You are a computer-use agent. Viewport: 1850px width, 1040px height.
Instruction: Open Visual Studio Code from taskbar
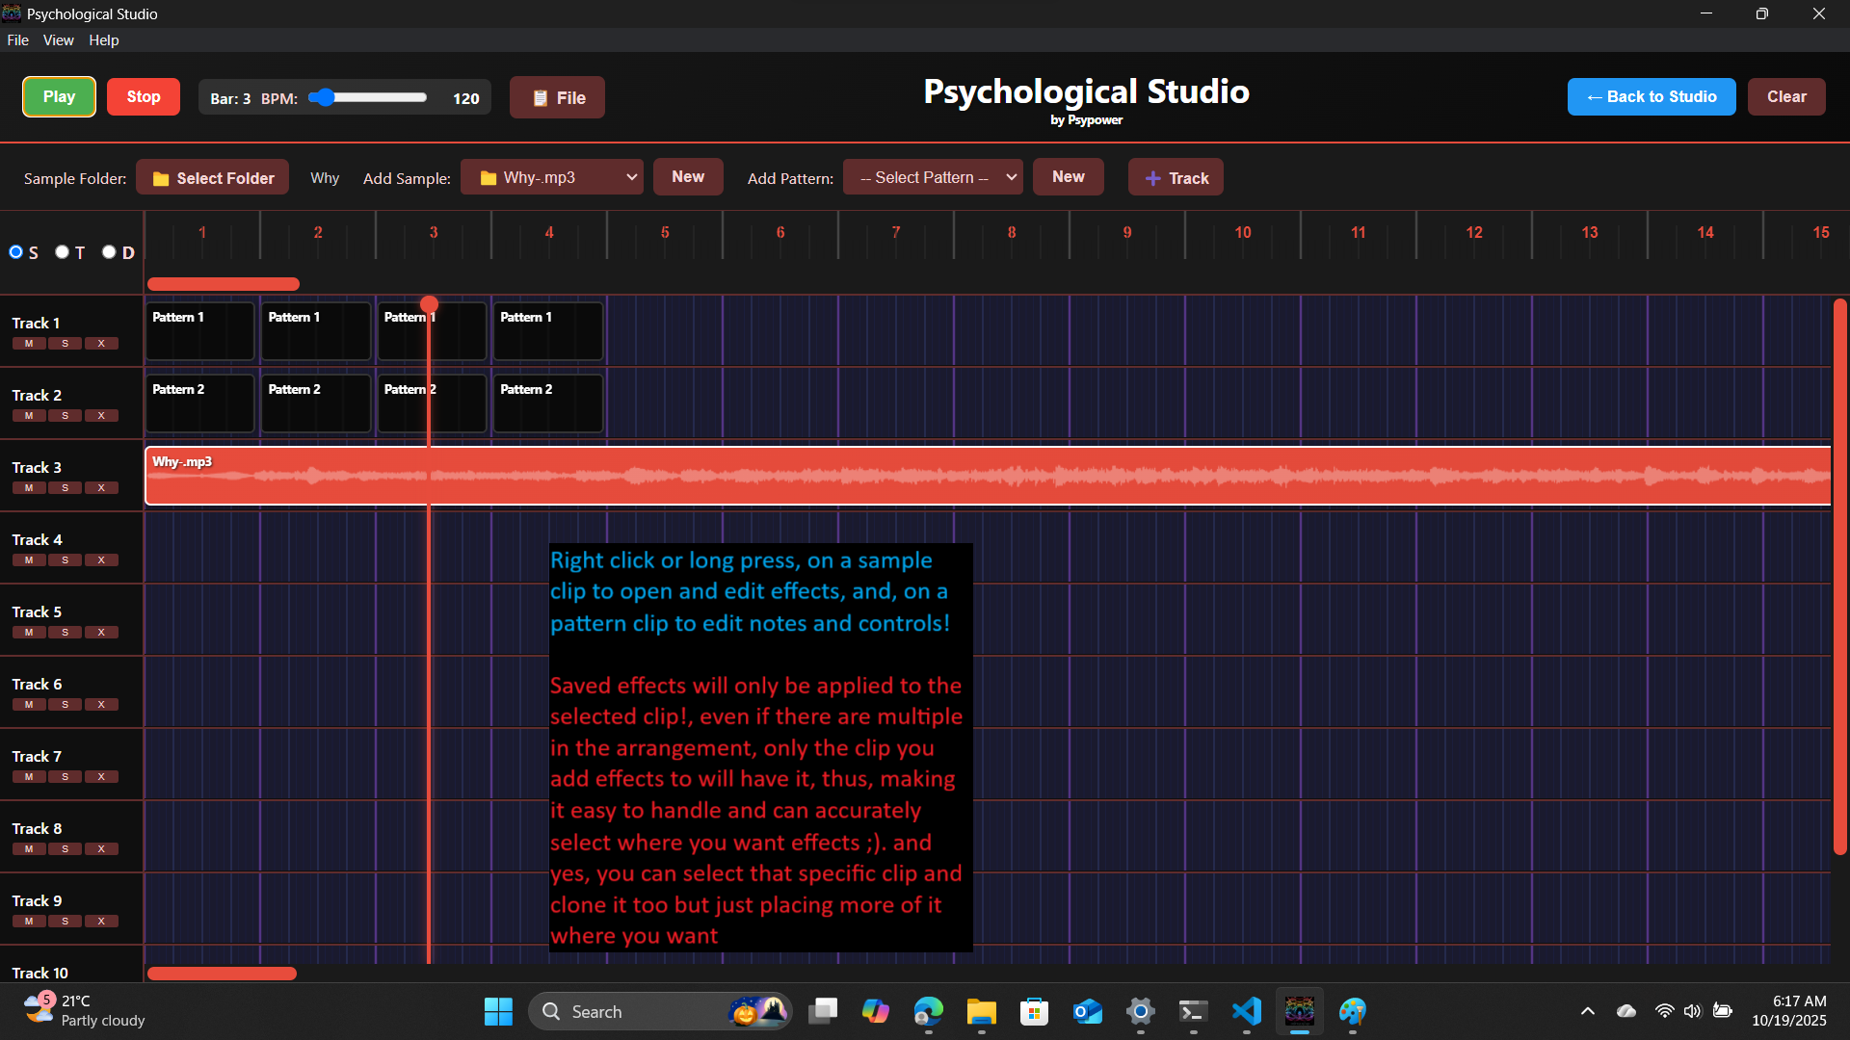pyautogui.click(x=1246, y=1011)
